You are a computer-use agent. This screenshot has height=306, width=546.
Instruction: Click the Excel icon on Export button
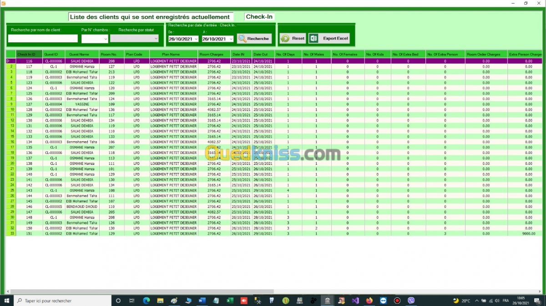tap(313, 39)
